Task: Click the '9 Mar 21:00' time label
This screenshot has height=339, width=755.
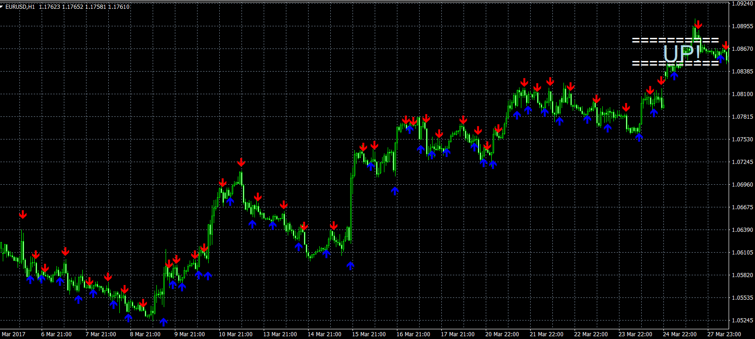Action: [x=190, y=334]
